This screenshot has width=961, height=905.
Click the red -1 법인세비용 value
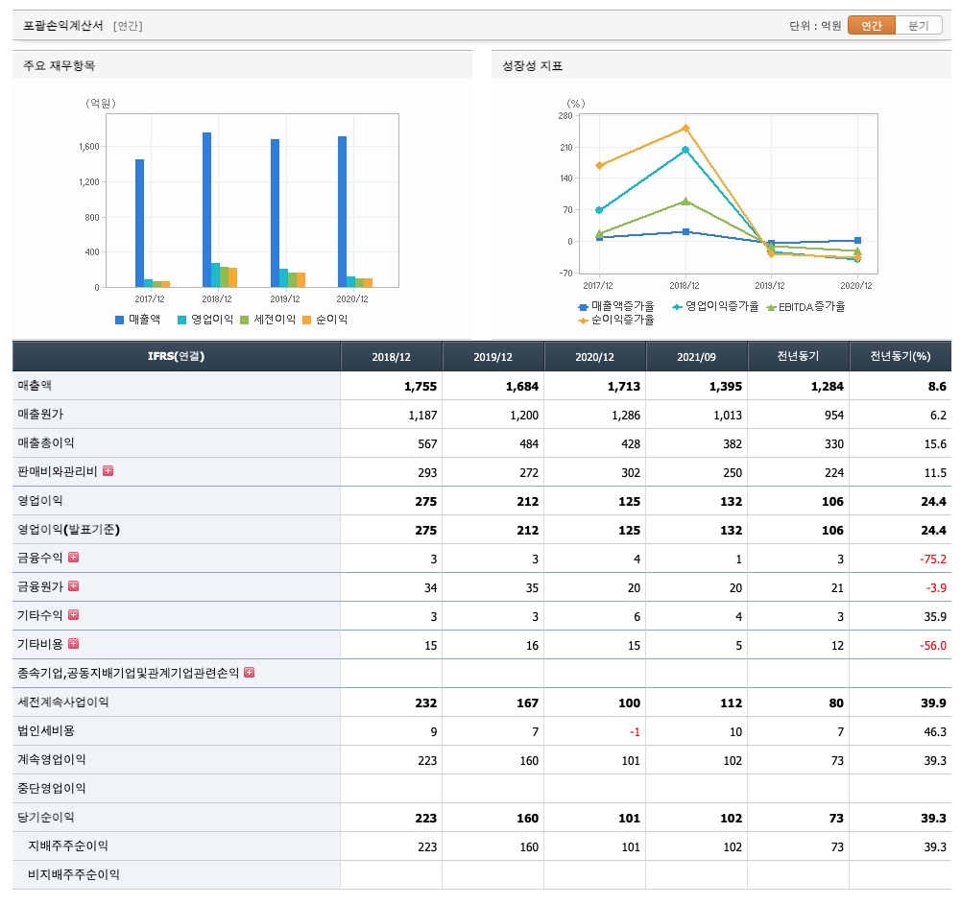pyautogui.click(x=635, y=732)
